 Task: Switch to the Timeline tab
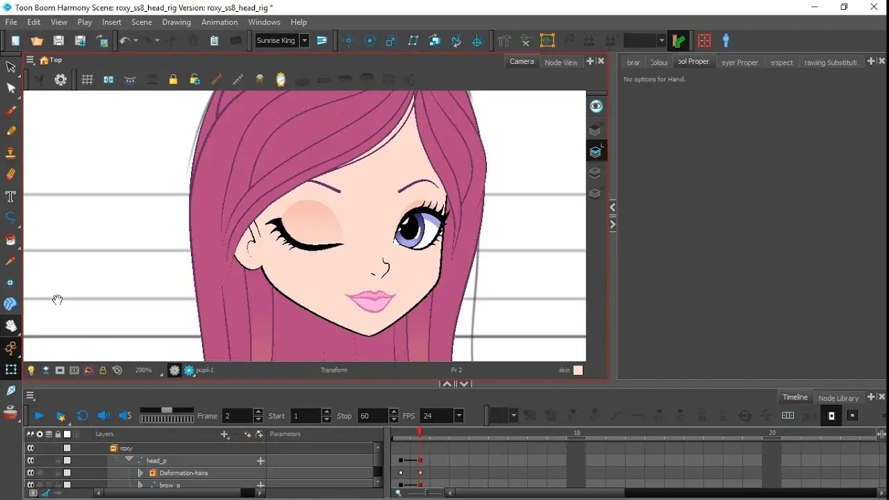(x=795, y=397)
